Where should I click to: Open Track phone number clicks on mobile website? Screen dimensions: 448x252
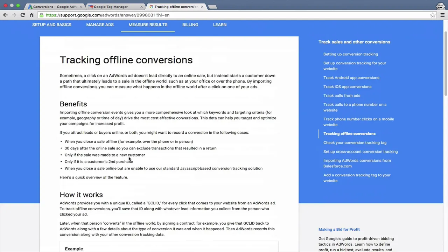(x=358, y=122)
